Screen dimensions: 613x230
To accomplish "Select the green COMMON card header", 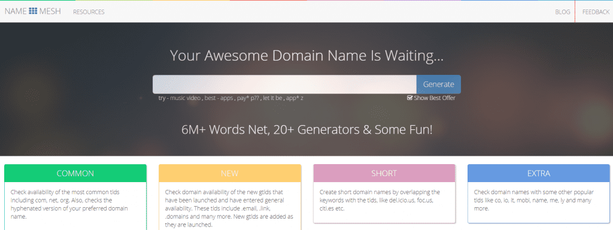I will [75, 173].
